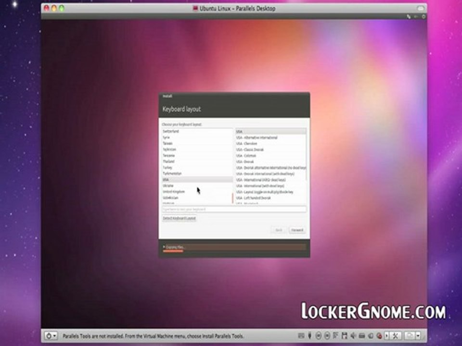Click the Forward button

(x=297, y=230)
